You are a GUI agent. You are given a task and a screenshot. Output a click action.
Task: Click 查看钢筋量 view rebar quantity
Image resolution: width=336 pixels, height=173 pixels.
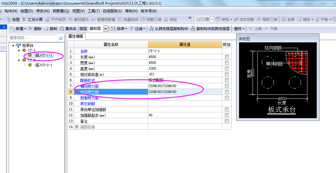[x=103, y=20]
